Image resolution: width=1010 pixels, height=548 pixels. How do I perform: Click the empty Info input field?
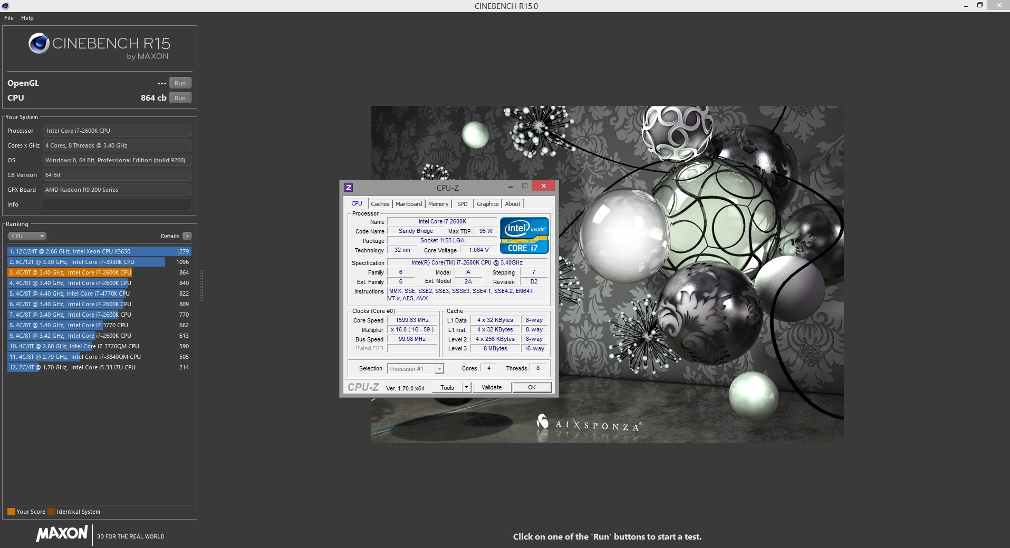pyautogui.click(x=117, y=204)
